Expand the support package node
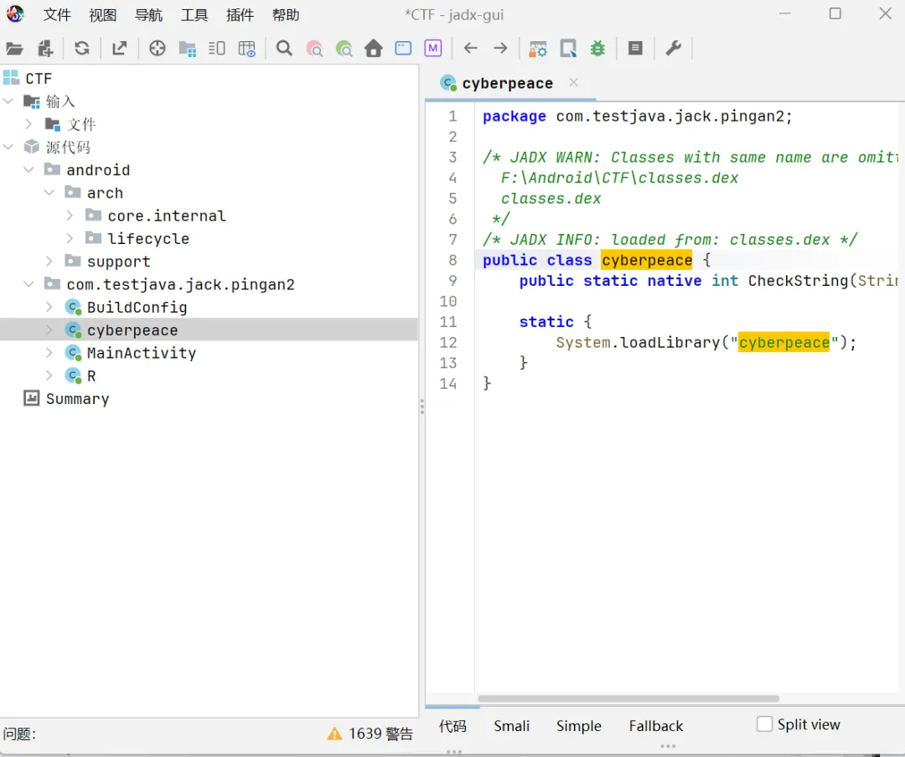This screenshot has width=905, height=757. [49, 262]
